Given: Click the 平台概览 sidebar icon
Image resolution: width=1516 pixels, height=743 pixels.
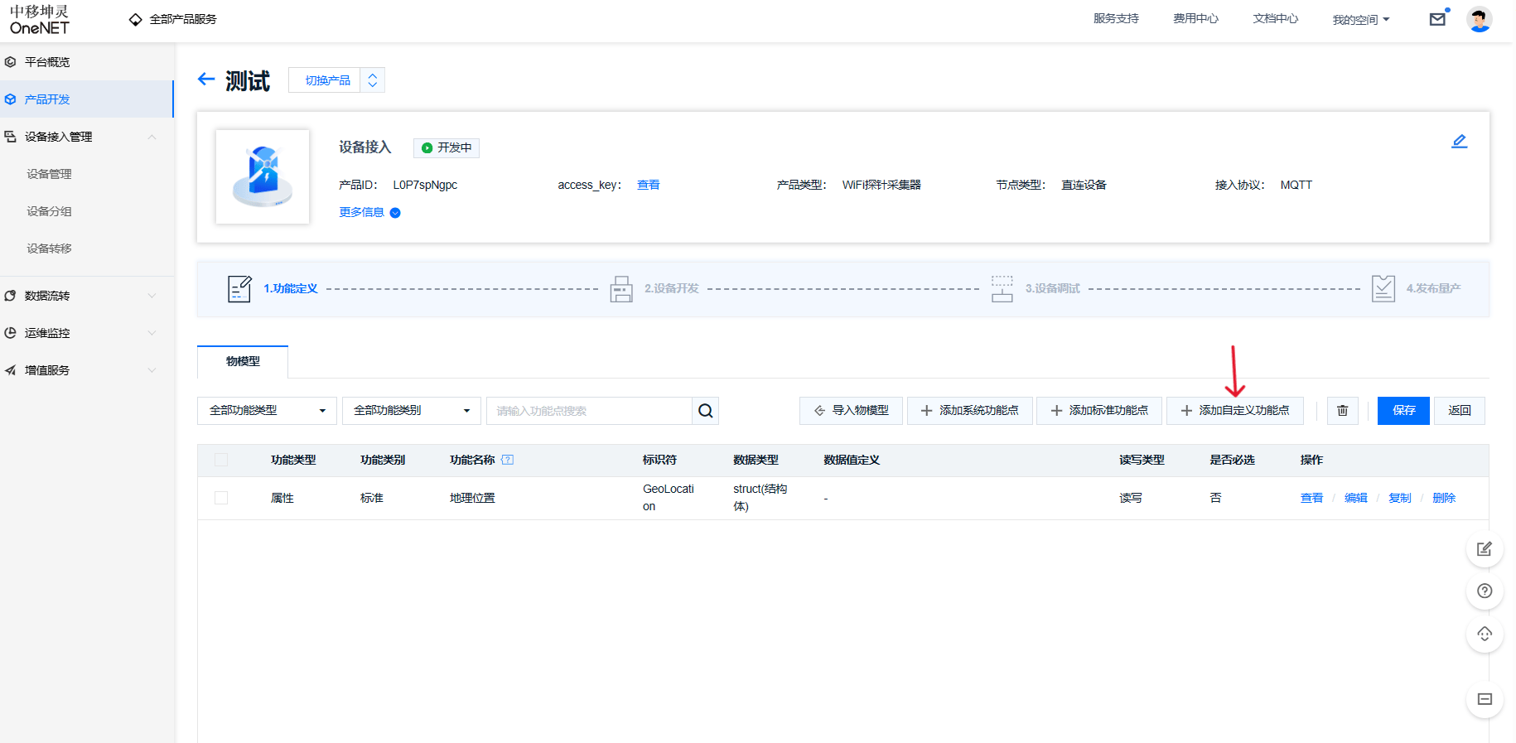Looking at the screenshot, I should tap(10, 62).
